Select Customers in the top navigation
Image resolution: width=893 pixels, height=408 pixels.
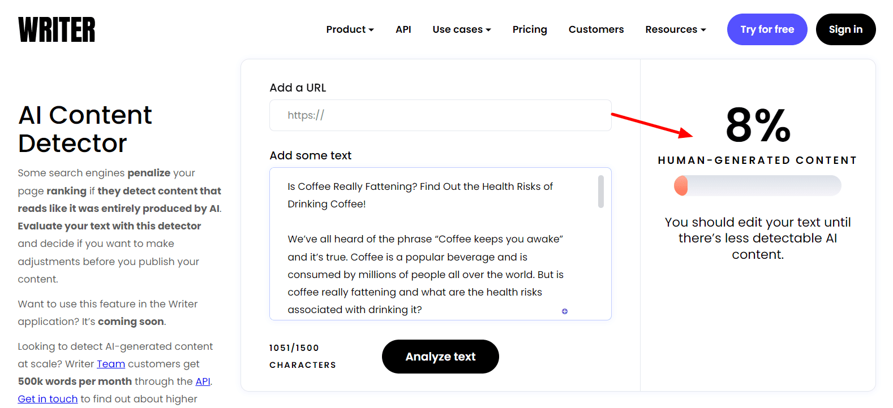coord(596,29)
